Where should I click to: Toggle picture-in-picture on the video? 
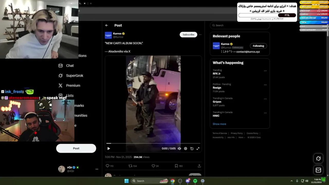[192, 149]
